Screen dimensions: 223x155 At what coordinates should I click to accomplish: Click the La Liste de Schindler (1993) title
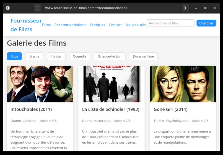(111, 109)
